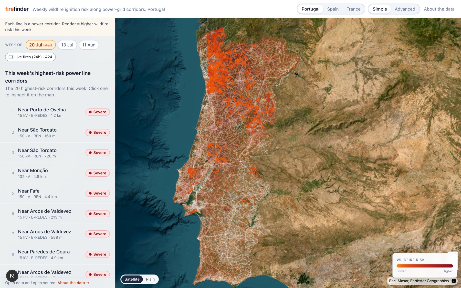Select Advanced view mode

(405, 9)
